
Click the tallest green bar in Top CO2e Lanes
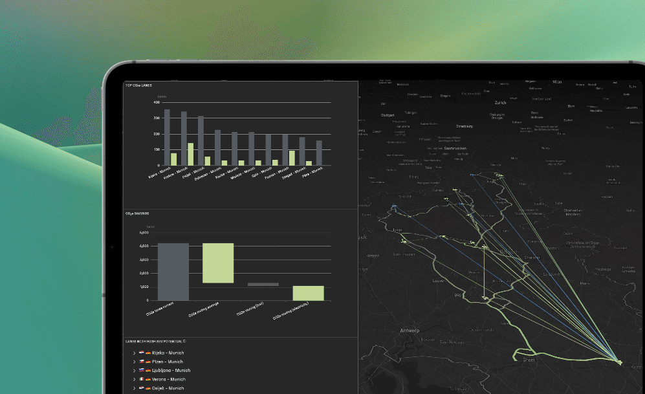tap(190, 154)
